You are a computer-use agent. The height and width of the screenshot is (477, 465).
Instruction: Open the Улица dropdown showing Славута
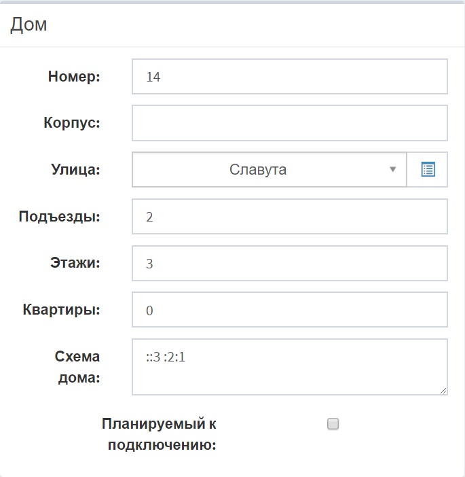coord(269,169)
